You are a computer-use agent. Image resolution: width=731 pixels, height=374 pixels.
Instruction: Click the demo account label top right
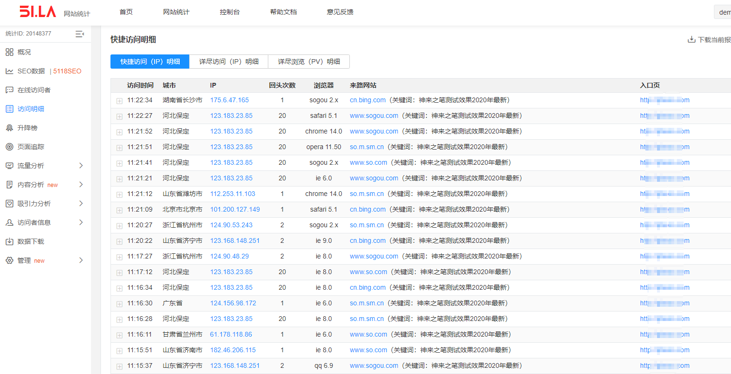pyautogui.click(x=724, y=12)
